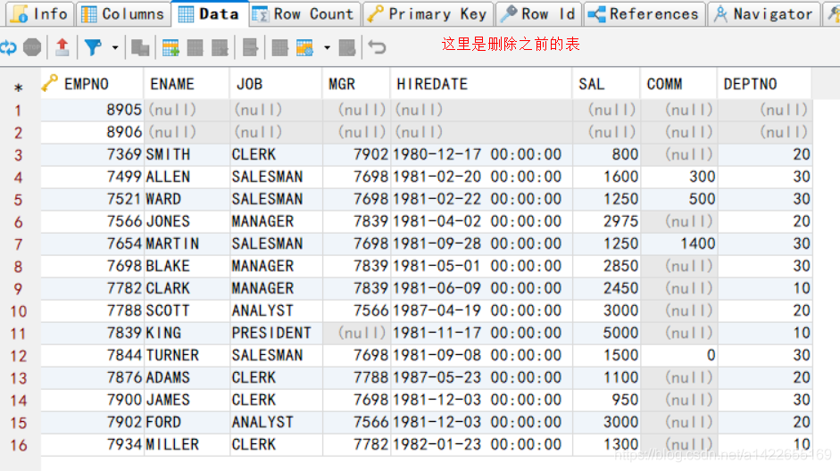Click the SAL column header
The width and height of the screenshot is (840, 471).
tap(606, 84)
